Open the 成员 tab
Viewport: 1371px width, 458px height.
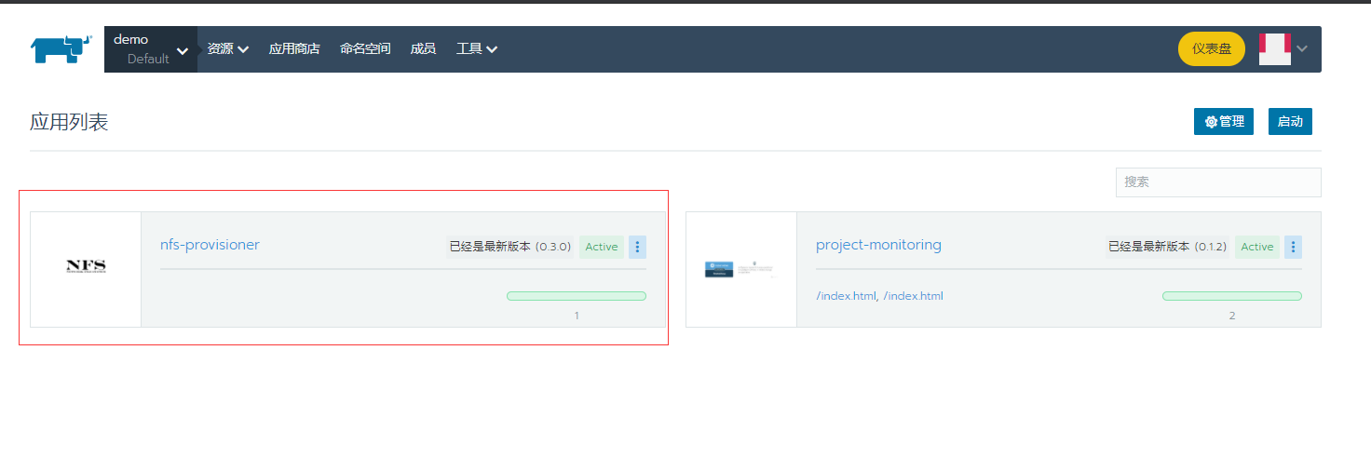(x=423, y=49)
